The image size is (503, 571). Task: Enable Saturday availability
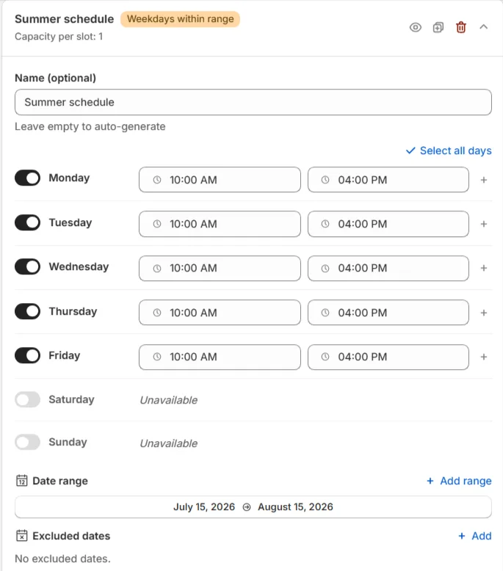pyautogui.click(x=27, y=399)
